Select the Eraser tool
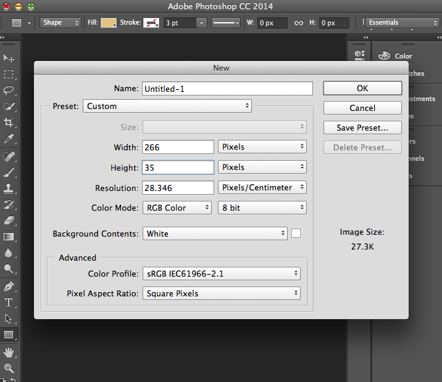442x382 pixels. pos(9,221)
